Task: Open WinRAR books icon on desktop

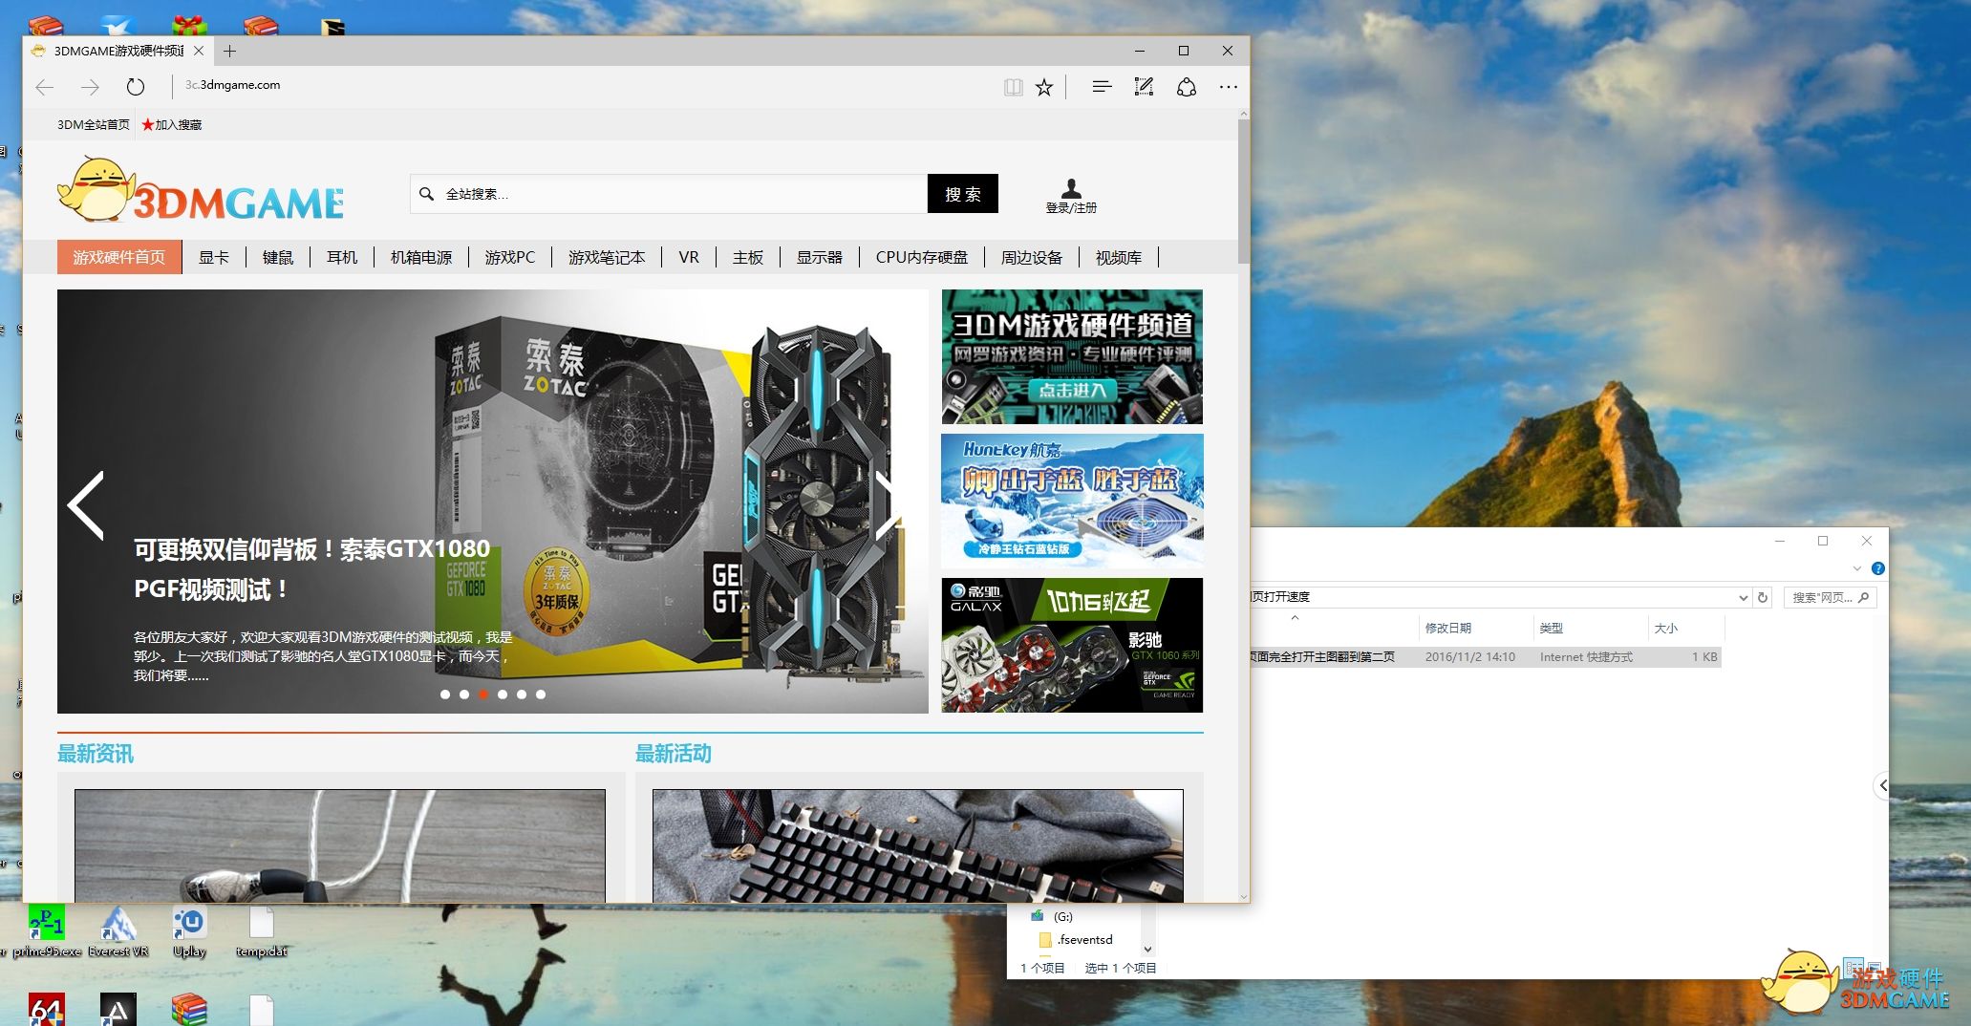Action: tap(189, 1010)
